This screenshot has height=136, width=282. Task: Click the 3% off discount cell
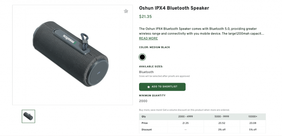coord(222,130)
